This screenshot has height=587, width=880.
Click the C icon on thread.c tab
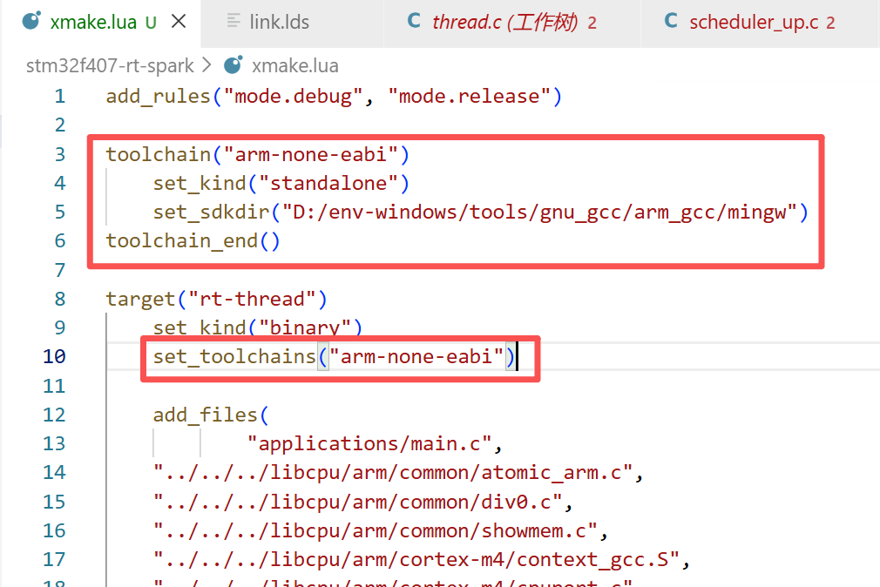(x=414, y=21)
